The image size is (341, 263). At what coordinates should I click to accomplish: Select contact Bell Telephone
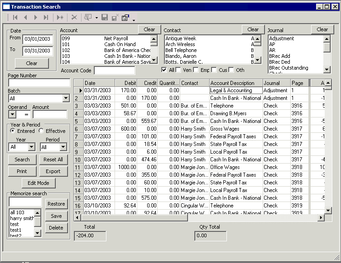[209, 50]
